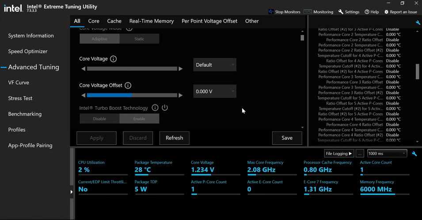This screenshot has width=422, height=220.
Task: Open the Profiles page
Action: pyautogui.click(x=17, y=130)
